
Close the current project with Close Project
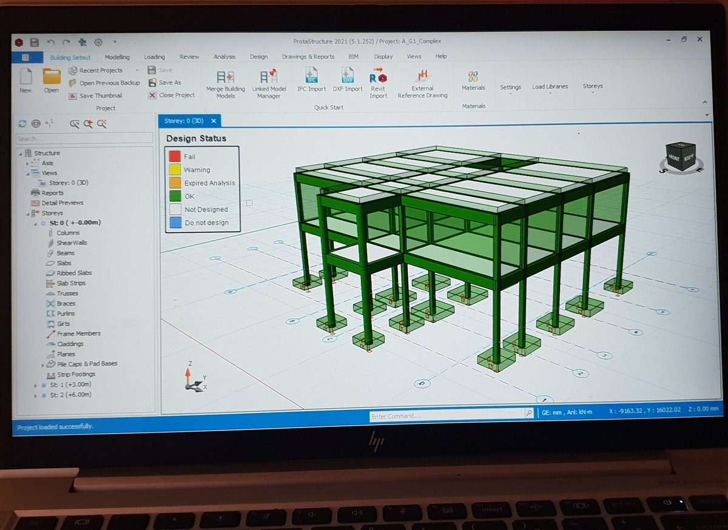coord(172,95)
